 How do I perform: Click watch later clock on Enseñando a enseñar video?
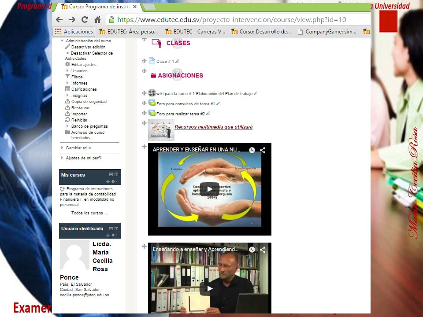click(x=252, y=250)
